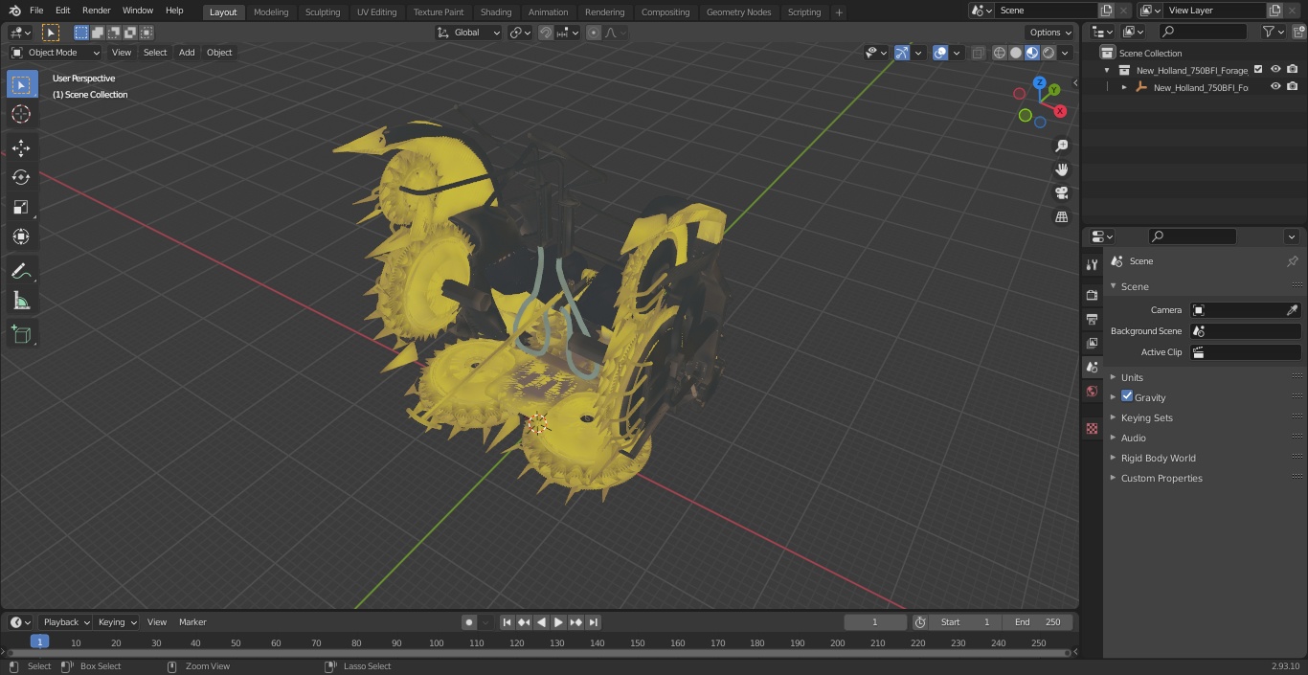Open the View Layer properties tab
Screen dimensions: 1308x675
click(x=1092, y=343)
